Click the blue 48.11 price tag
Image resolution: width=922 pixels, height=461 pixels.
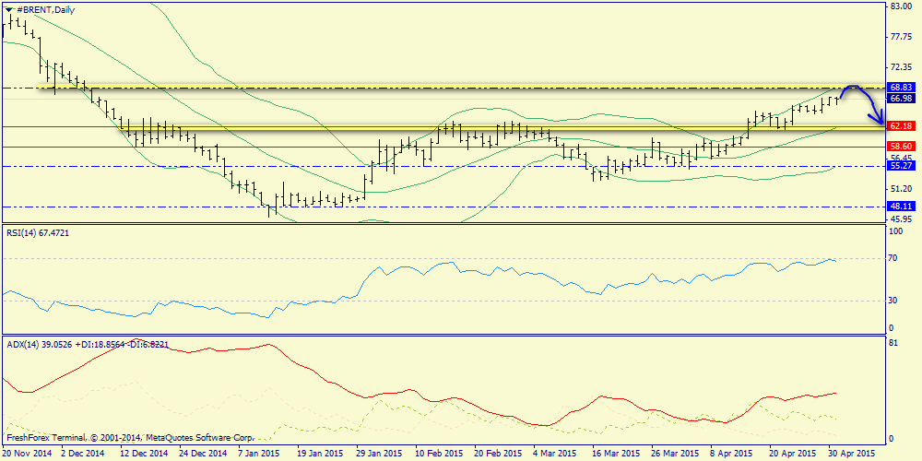[x=900, y=207]
